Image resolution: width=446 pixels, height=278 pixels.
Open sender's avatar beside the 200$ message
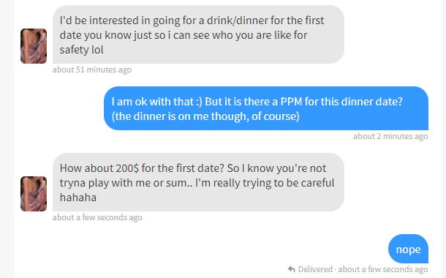tap(34, 194)
